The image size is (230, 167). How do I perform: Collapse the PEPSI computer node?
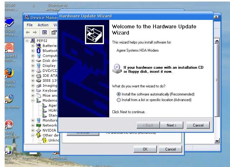pos(27,41)
